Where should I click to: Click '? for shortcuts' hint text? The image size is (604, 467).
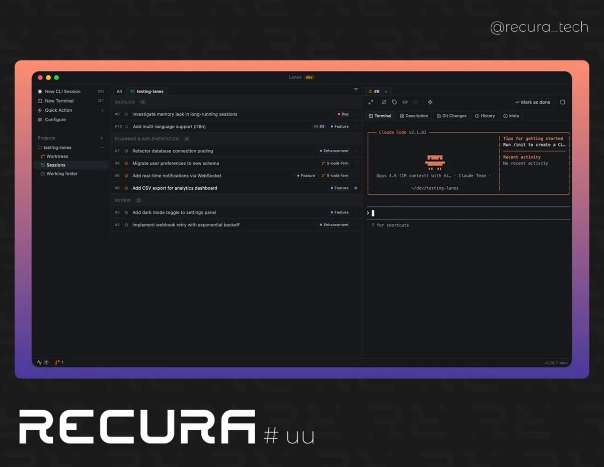[x=390, y=225]
